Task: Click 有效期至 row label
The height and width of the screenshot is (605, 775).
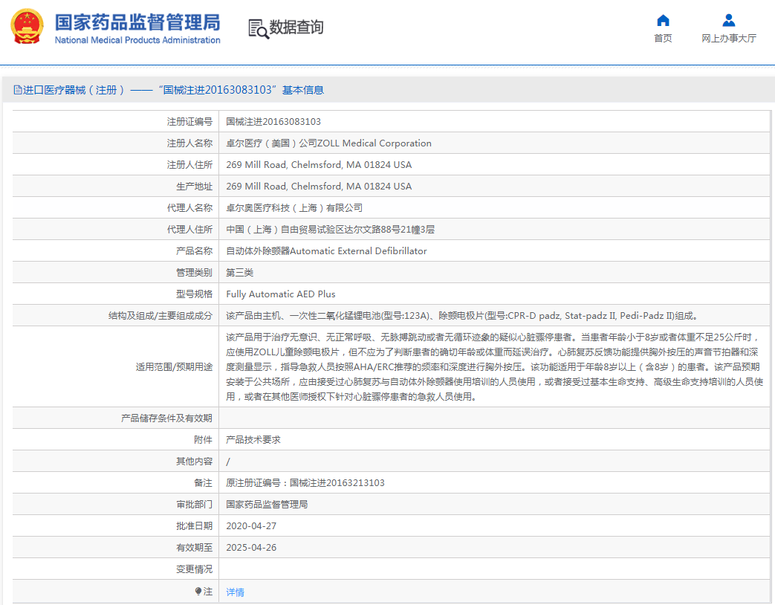Action: pos(194,548)
